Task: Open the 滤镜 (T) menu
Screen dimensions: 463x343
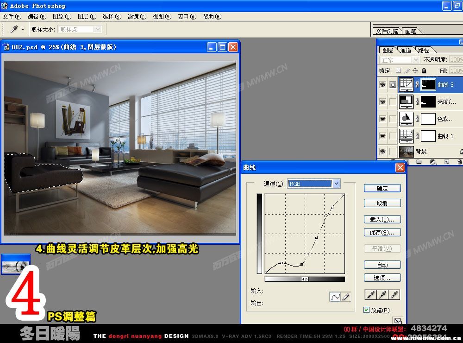Action: click(x=137, y=17)
